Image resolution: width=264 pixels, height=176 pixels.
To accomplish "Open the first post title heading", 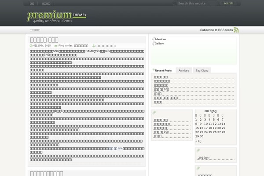I will [44, 40].
